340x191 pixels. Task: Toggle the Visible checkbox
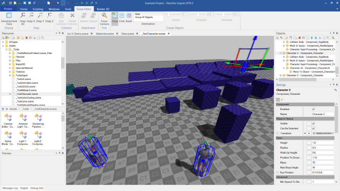click(313, 123)
